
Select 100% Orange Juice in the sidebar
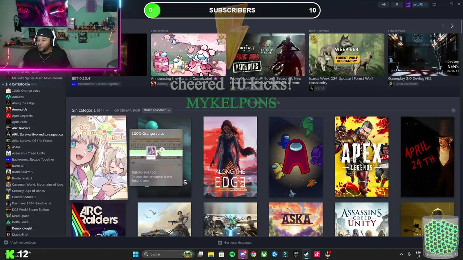click(x=26, y=91)
